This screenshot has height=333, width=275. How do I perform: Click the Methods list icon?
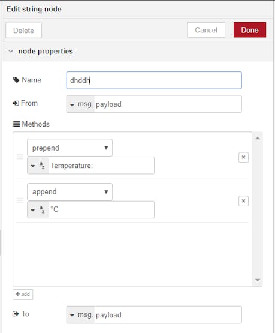pos(16,124)
